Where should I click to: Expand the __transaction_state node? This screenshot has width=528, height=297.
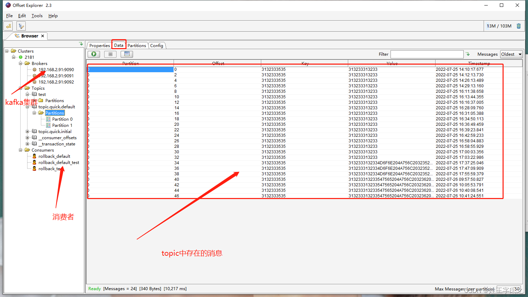[x=27, y=144]
